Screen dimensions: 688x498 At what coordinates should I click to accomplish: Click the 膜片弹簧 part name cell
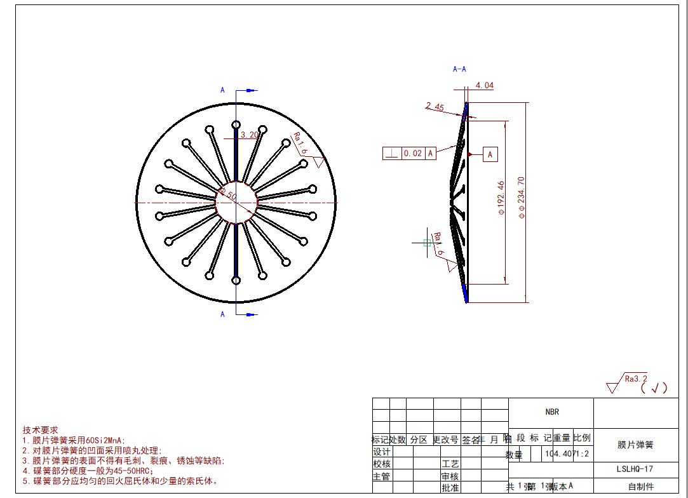635,445
